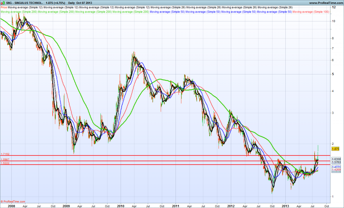Screen dimensions: 344x208
Task: Click the red 1.4269 moving average tag
Action: tap(336, 170)
